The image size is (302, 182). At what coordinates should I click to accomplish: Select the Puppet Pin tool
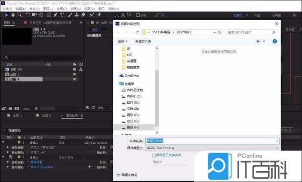[x=99, y=15]
